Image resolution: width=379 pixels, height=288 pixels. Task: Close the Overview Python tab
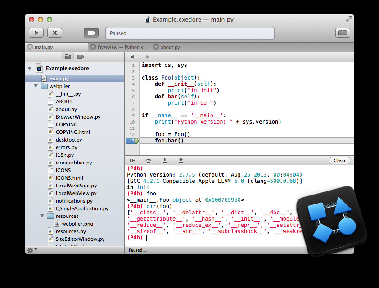click(x=93, y=47)
